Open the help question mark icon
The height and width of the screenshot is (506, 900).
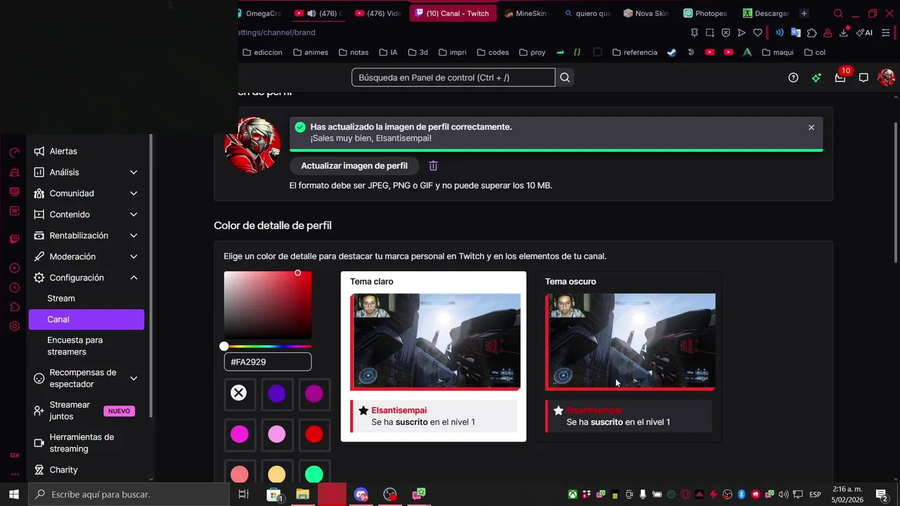click(x=793, y=77)
